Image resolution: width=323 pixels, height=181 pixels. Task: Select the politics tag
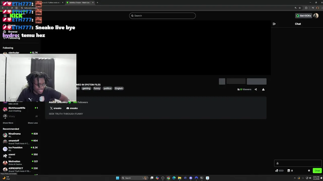click(x=107, y=88)
